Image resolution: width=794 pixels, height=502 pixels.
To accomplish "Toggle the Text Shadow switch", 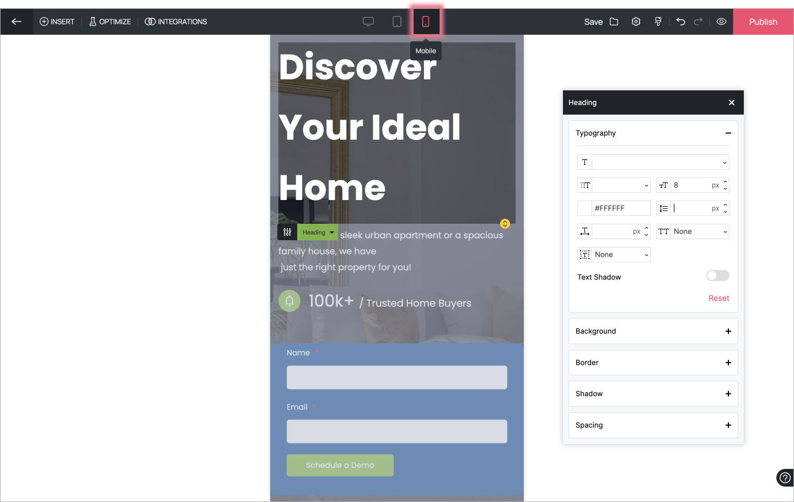I will pyautogui.click(x=718, y=276).
